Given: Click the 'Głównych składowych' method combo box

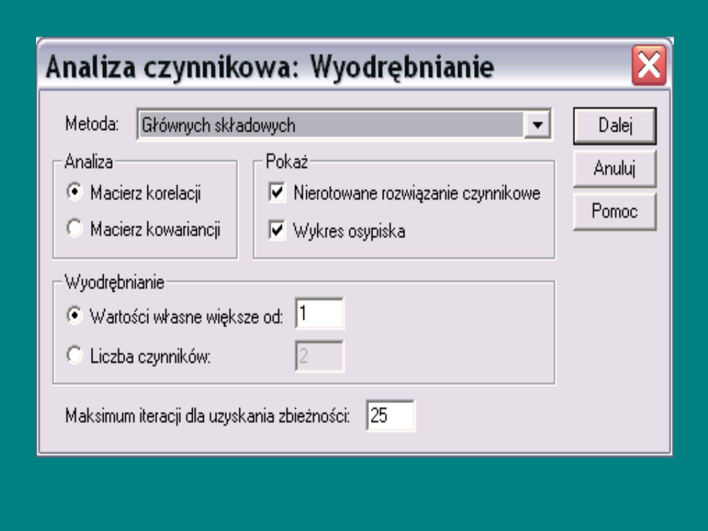Looking at the screenshot, I should (x=331, y=126).
